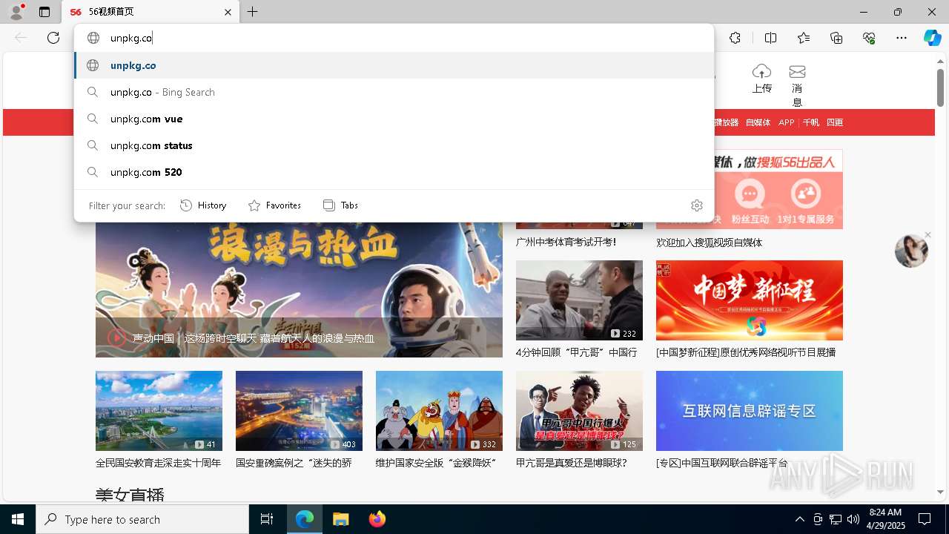Open the tab actions menu icon
Image resolution: width=949 pixels, height=534 pixels.
tap(44, 12)
